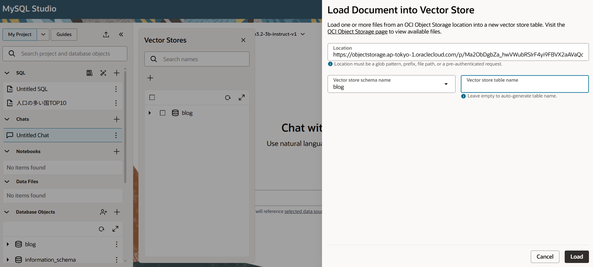Screen dimensions: 593x267
Task: Toggle the select-all checkbox in Vector Stores
Action: click(x=152, y=97)
